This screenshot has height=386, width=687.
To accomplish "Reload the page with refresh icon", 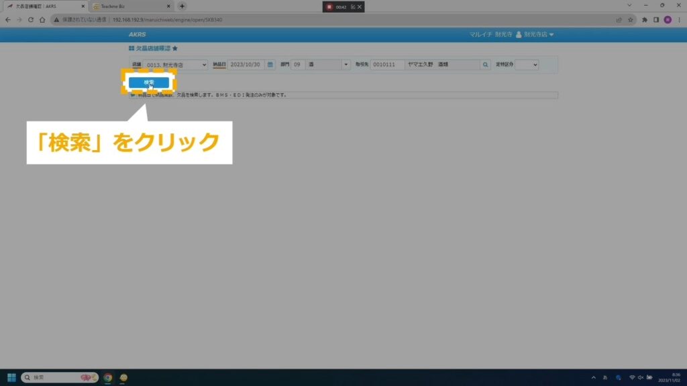I will pyautogui.click(x=31, y=19).
